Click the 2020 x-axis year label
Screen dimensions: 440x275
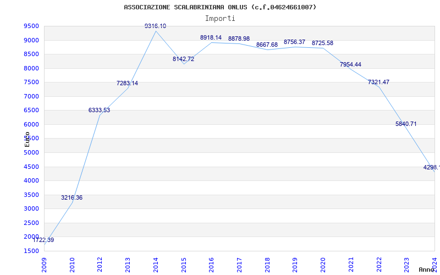click(x=323, y=265)
